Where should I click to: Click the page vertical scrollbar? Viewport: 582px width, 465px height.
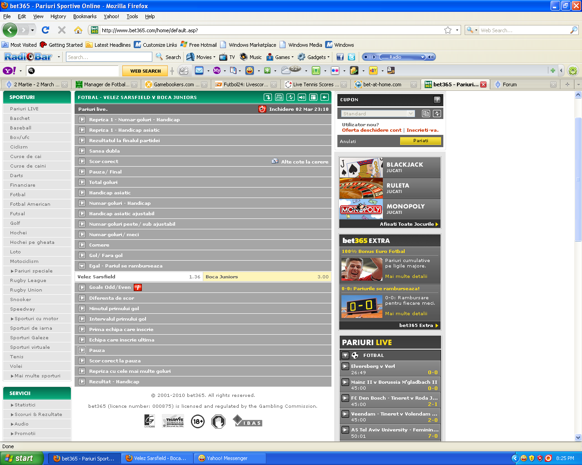(578, 179)
